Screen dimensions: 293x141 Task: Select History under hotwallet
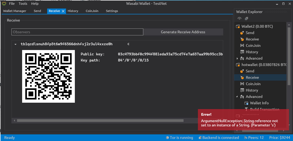point(252,90)
